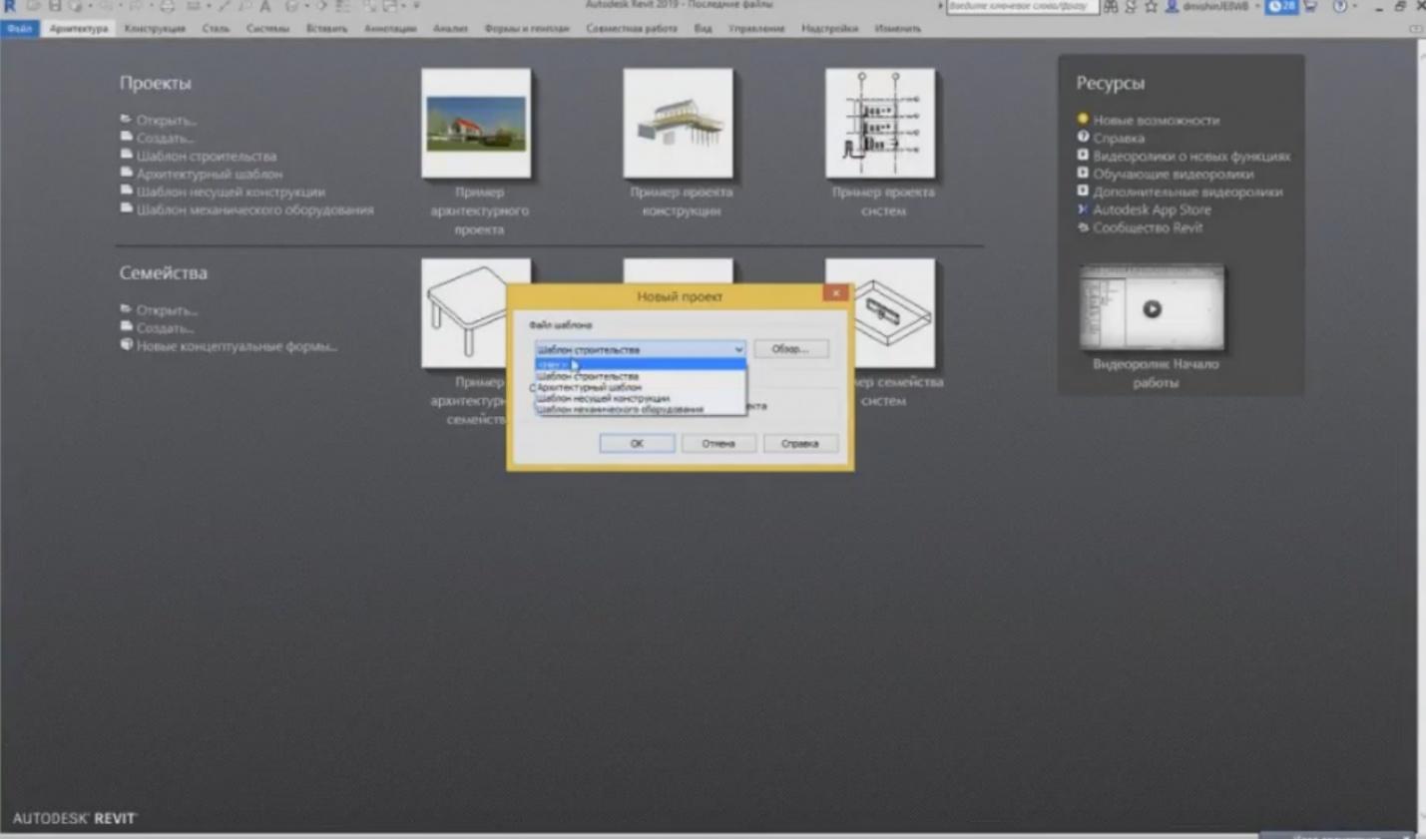Click the keyword search input field
Viewport: 1426px width, 839px height.
click(1022, 6)
